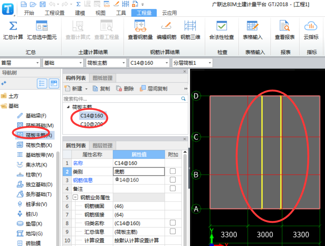Open 表格输入 tool
Viewport: 325px width, 246px height.
253,30
